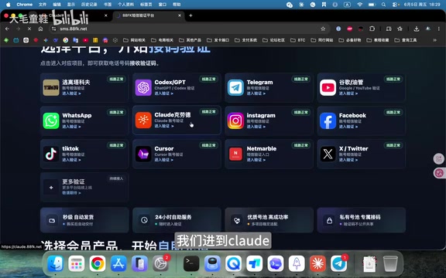Click the 24小时自助服务 feature card

coord(177,220)
